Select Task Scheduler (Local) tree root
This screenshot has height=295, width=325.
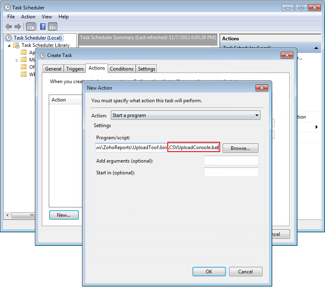point(34,38)
